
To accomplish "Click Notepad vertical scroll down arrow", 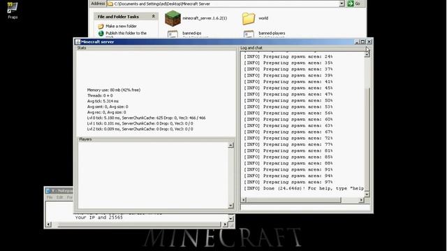I will point(231,218).
